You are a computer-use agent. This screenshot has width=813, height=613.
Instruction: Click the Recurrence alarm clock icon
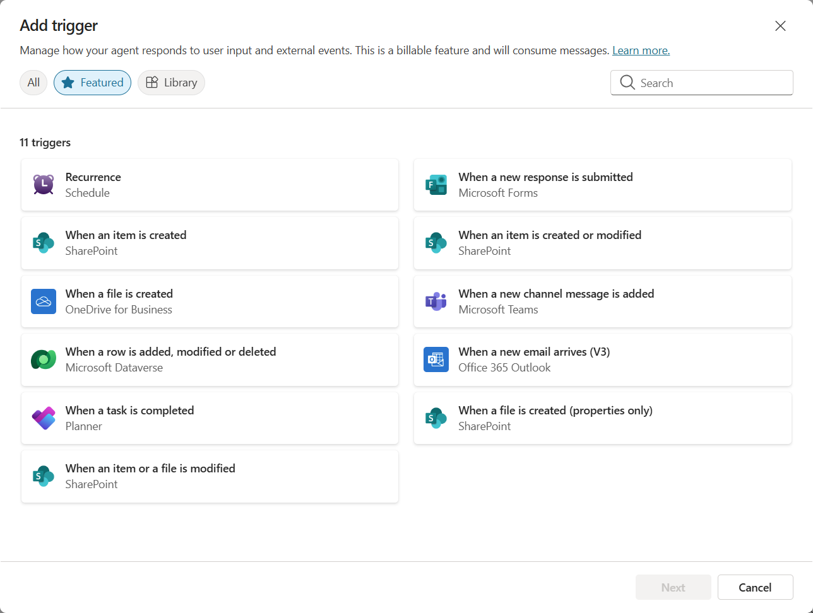[x=44, y=185]
